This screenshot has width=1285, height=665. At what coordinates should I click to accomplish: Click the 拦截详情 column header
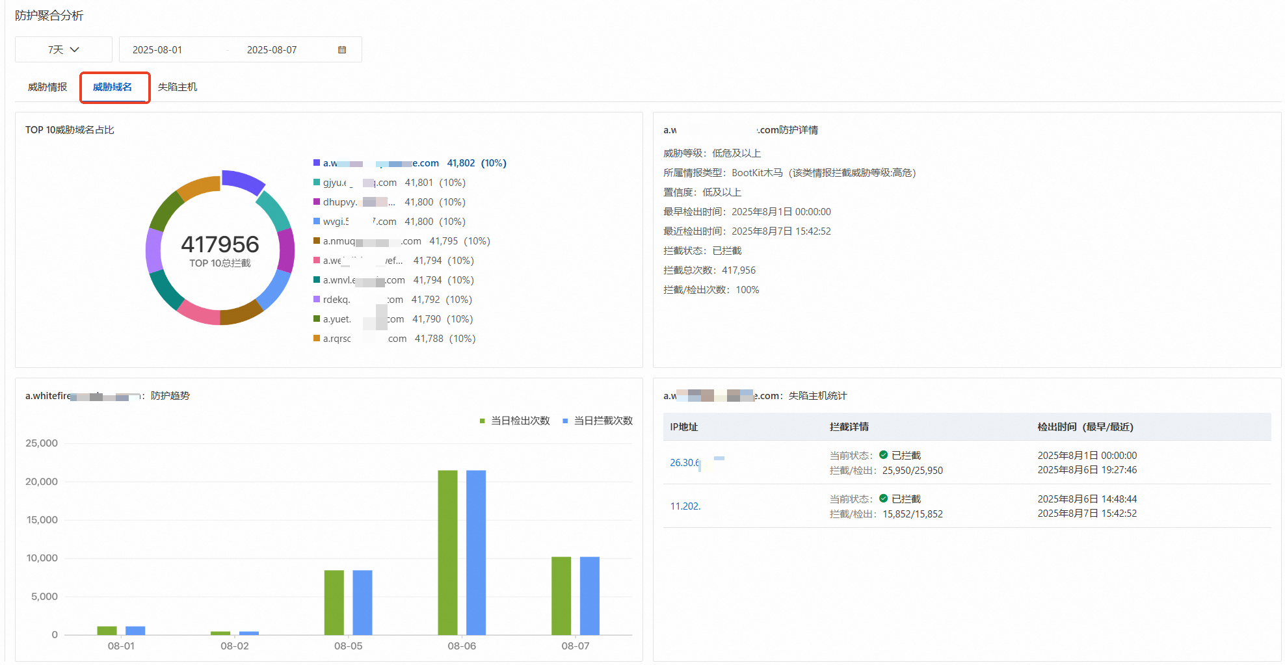[849, 427]
